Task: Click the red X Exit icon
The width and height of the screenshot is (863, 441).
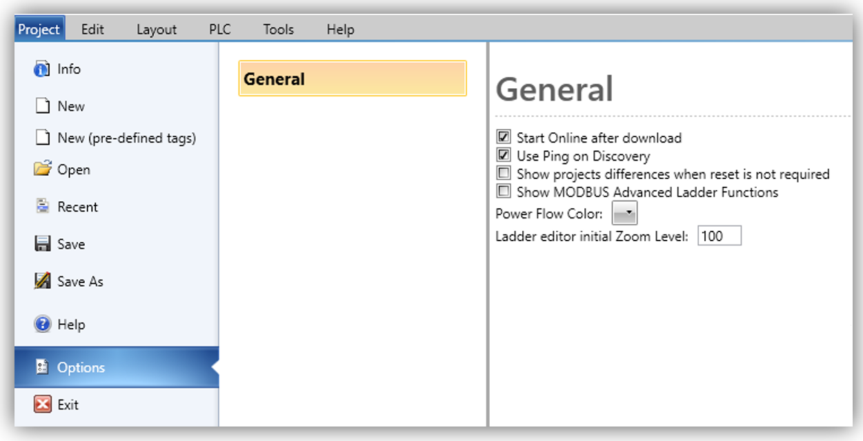Action: (x=43, y=404)
